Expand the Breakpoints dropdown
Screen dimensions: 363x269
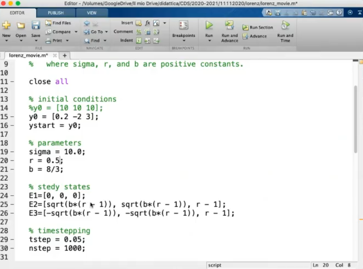pyautogui.click(x=183, y=41)
